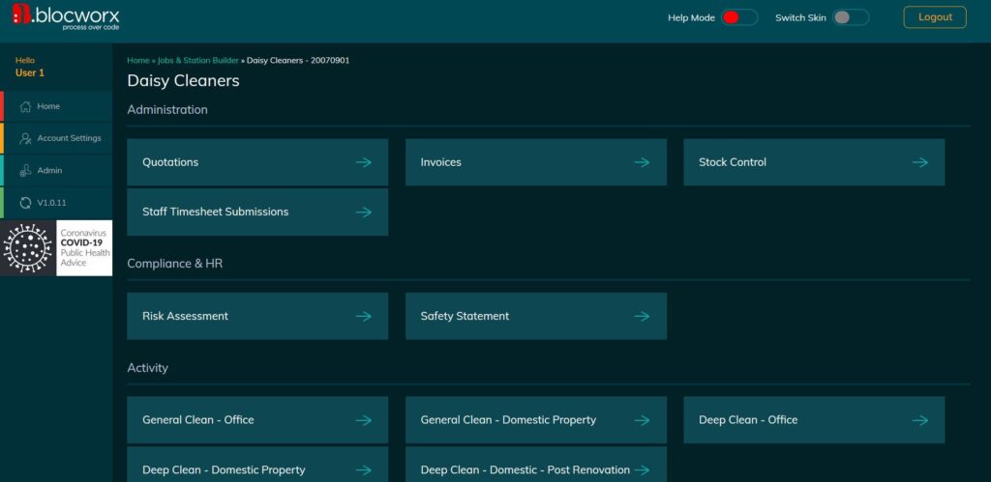Click the Compliance & HR section heading
Image resolution: width=991 pixels, height=482 pixels.
[x=175, y=264]
